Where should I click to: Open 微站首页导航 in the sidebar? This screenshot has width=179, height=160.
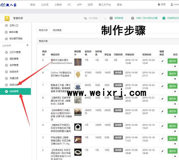(x=16, y=39)
